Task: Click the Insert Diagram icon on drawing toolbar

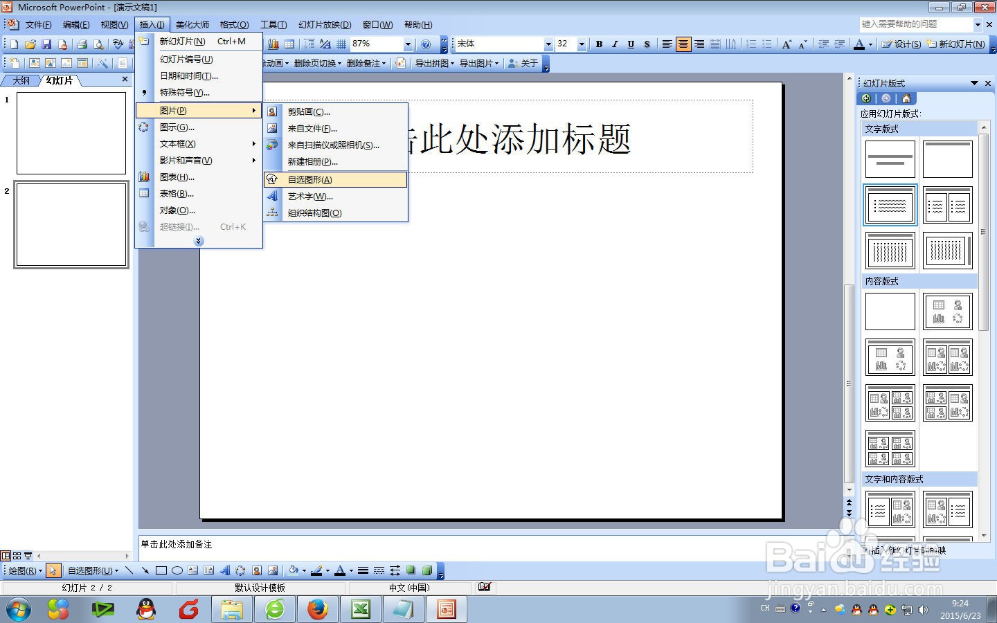Action: [240, 570]
